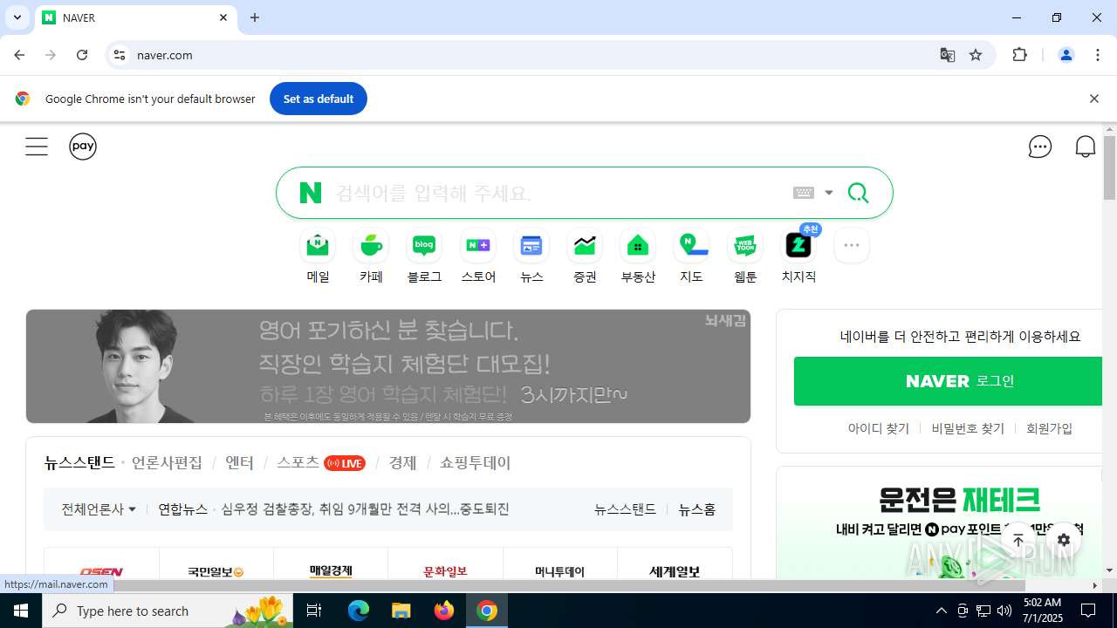The image size is (1117, 628).
Task: Select the 경제 tab
Action: click(402, 463)
